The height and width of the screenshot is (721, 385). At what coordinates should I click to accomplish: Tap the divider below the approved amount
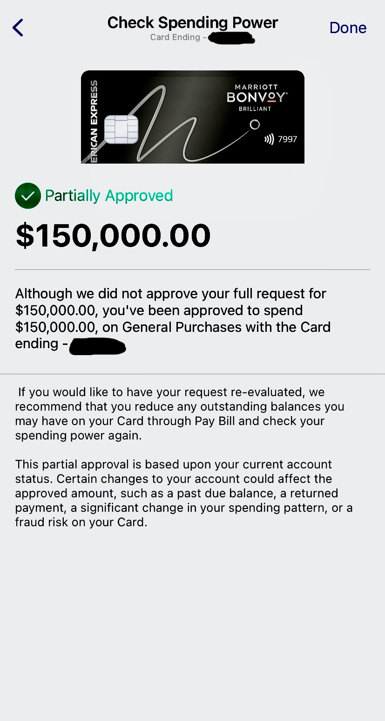tap(192, 268)
